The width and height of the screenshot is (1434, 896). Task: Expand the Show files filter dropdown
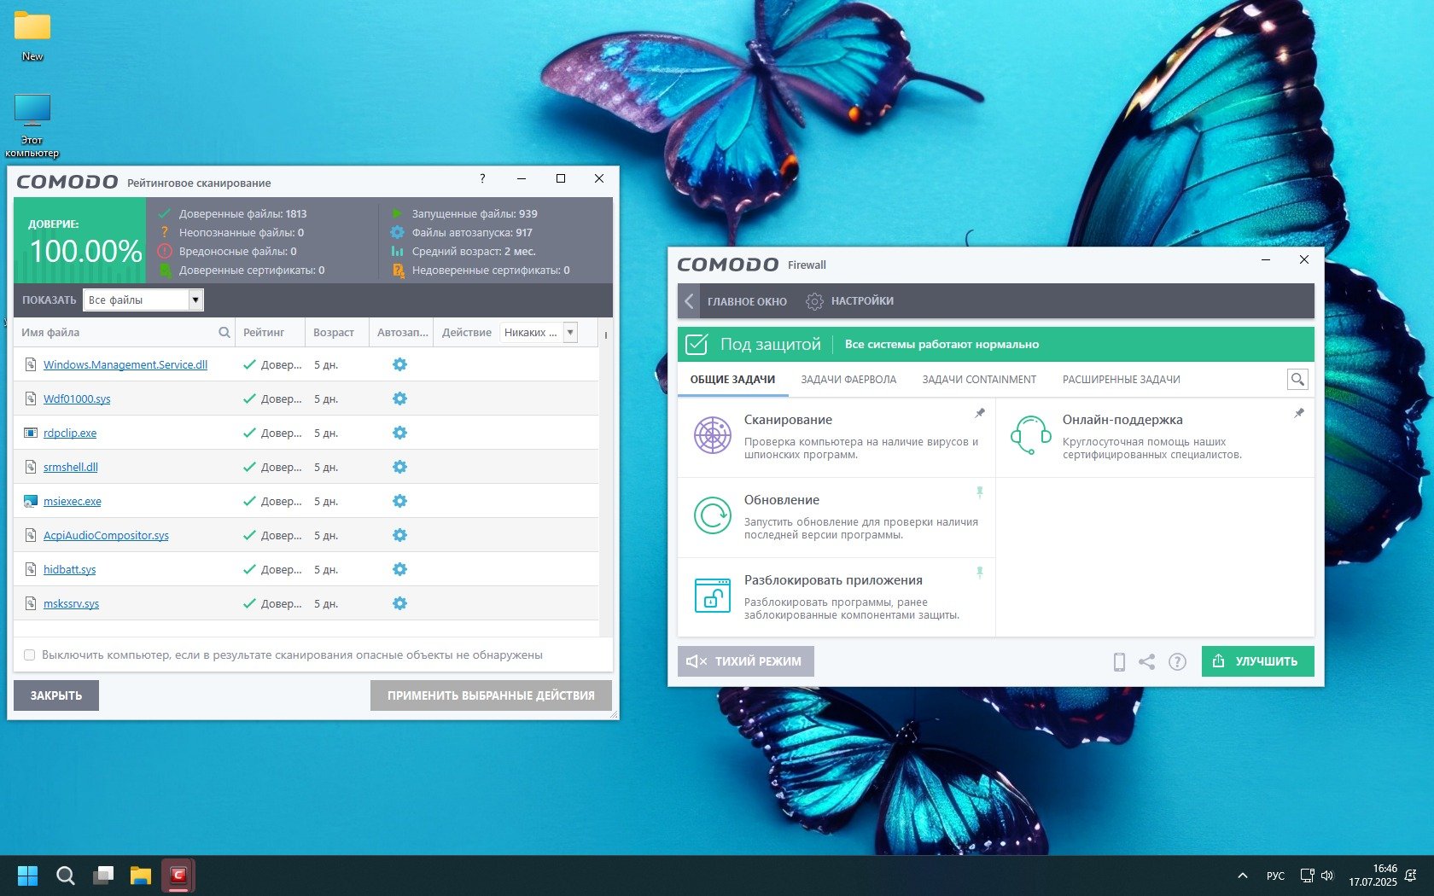click(x=195, y=300)
